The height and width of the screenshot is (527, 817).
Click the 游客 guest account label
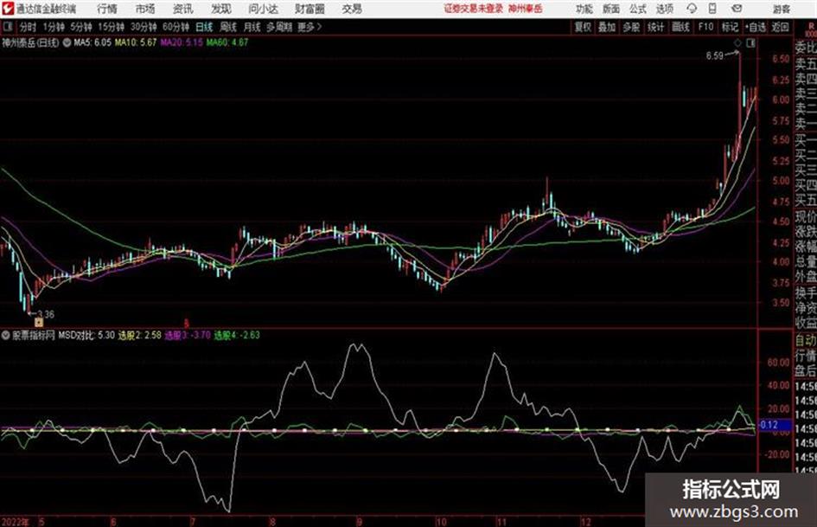(781, 9)
